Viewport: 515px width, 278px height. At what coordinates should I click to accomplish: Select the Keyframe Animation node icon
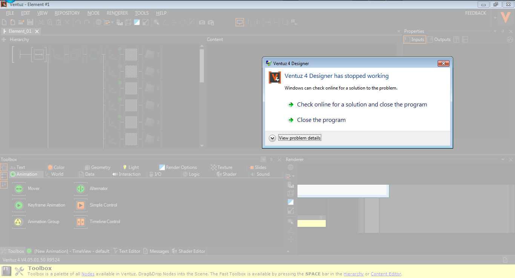pyautogui.click(x=19, y=205)
